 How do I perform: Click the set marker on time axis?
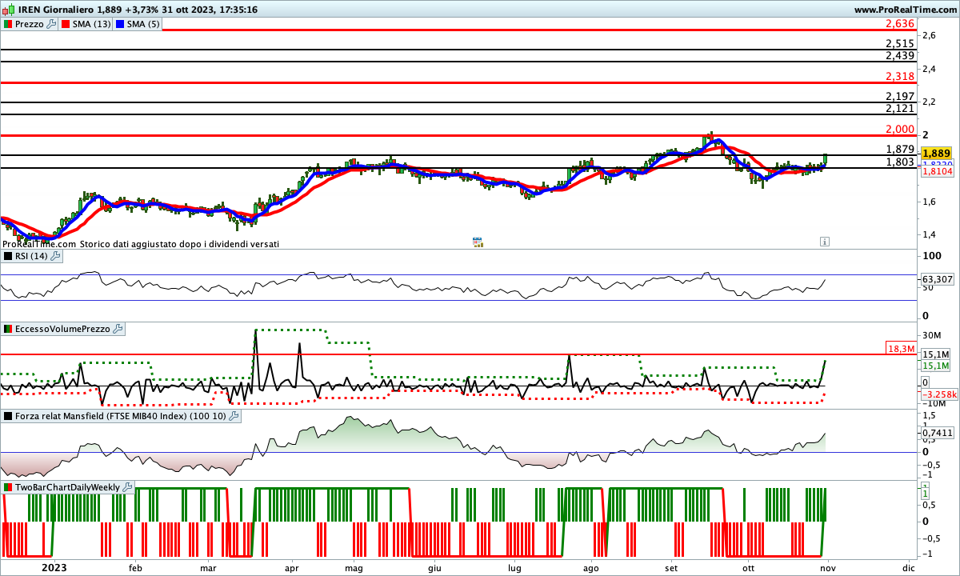670,567
